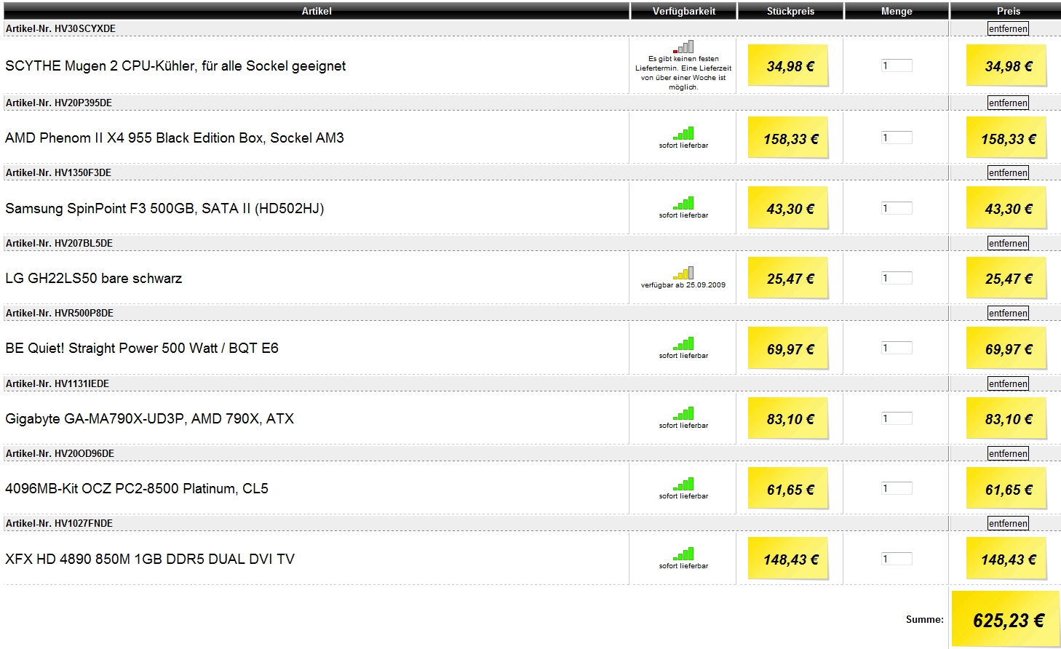The height and width of the screenshot is (649, 1061).
Task: Focus quantity field for Gigabyte GA-MA790X-UD3P
Action: pyautogui.click(x=897, y=418)
